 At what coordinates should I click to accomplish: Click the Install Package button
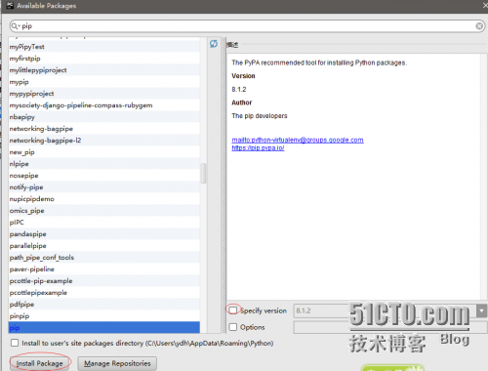pos(40,363)
